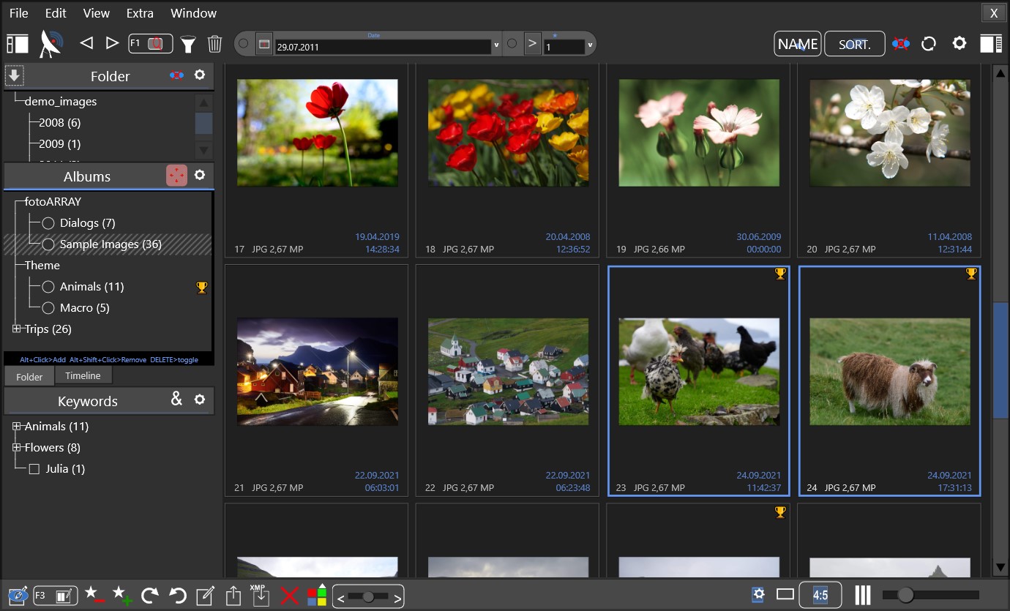Select the 2008 (6) folder
The image size is (1010, 611).
(60, 122)
